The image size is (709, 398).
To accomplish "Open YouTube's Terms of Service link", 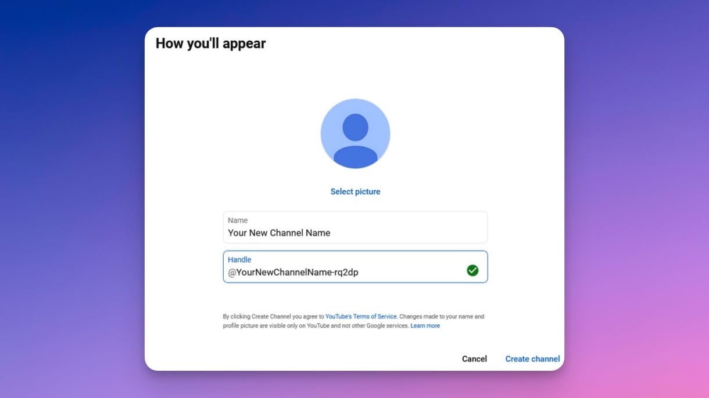I will point(361,317).
